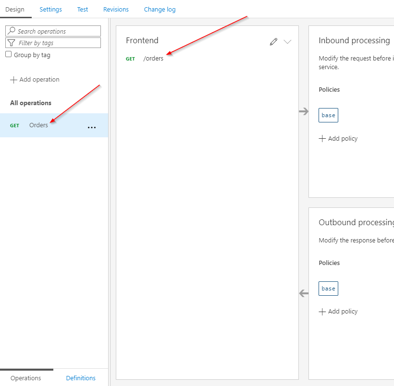Open the Change log tab
394x386 pixels.
pyautogui.click(x=160, y=9)
